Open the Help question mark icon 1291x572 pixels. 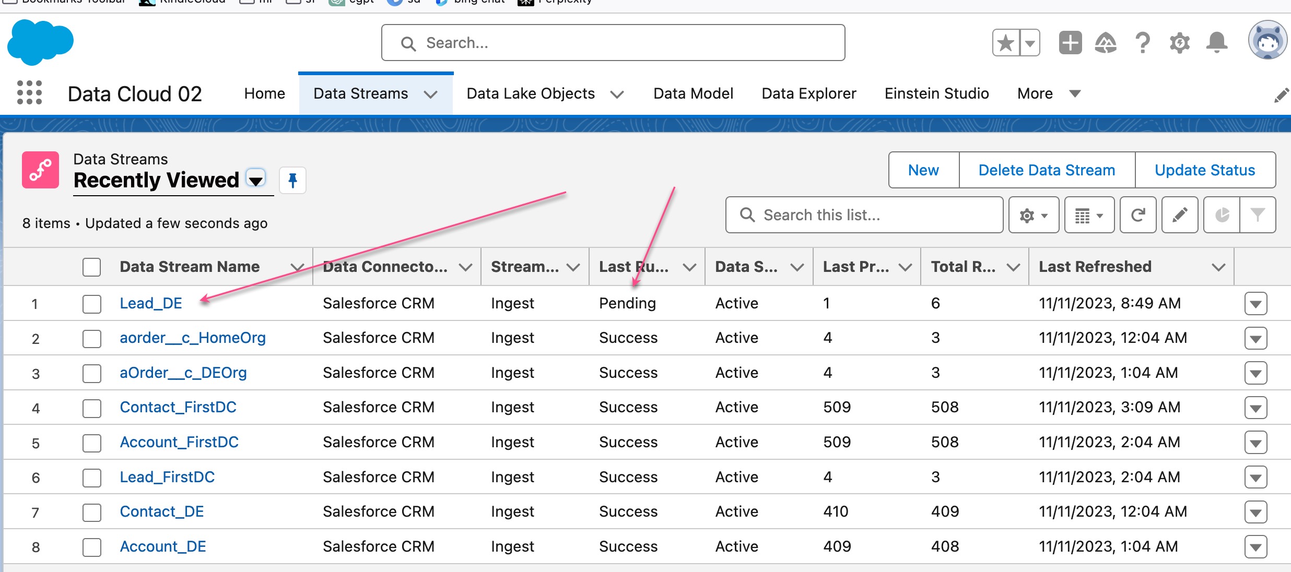click(1143, 43)
